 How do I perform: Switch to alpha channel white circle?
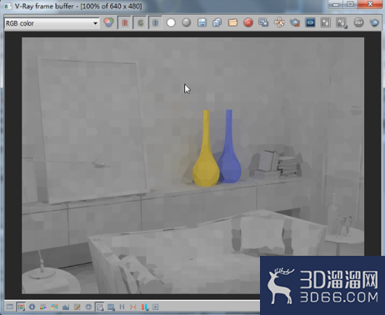171,22
